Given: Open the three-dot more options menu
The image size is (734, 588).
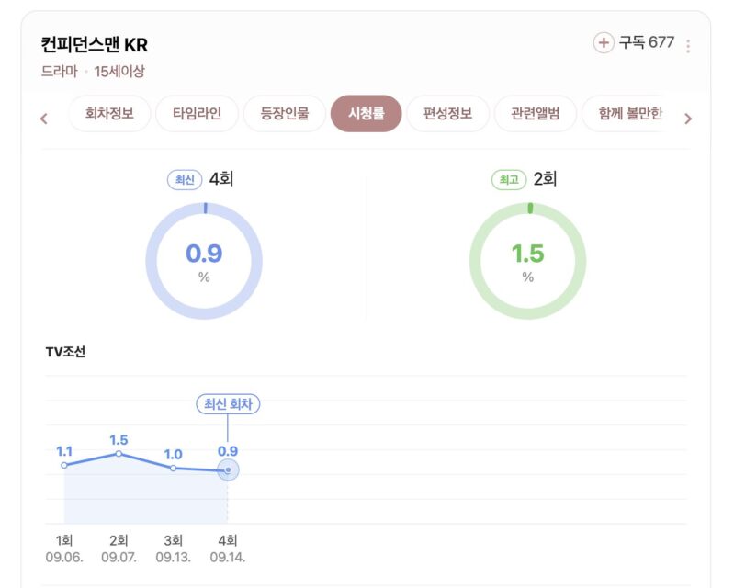Looking at the screenshot, I should pyautogui.click(x=688, y=46).
